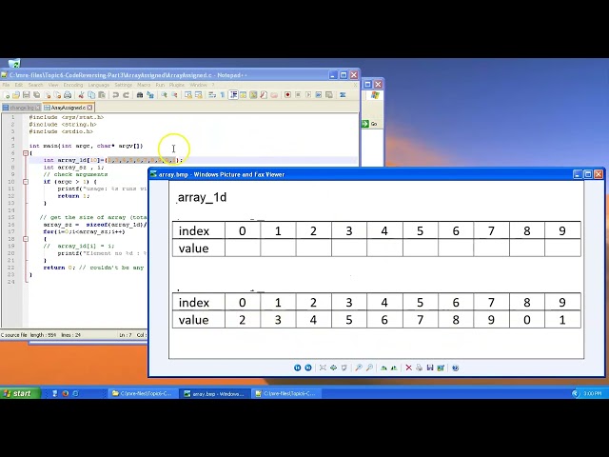Open the Search menu in Notepad++
Screen dimensions: 609x457
36,85
